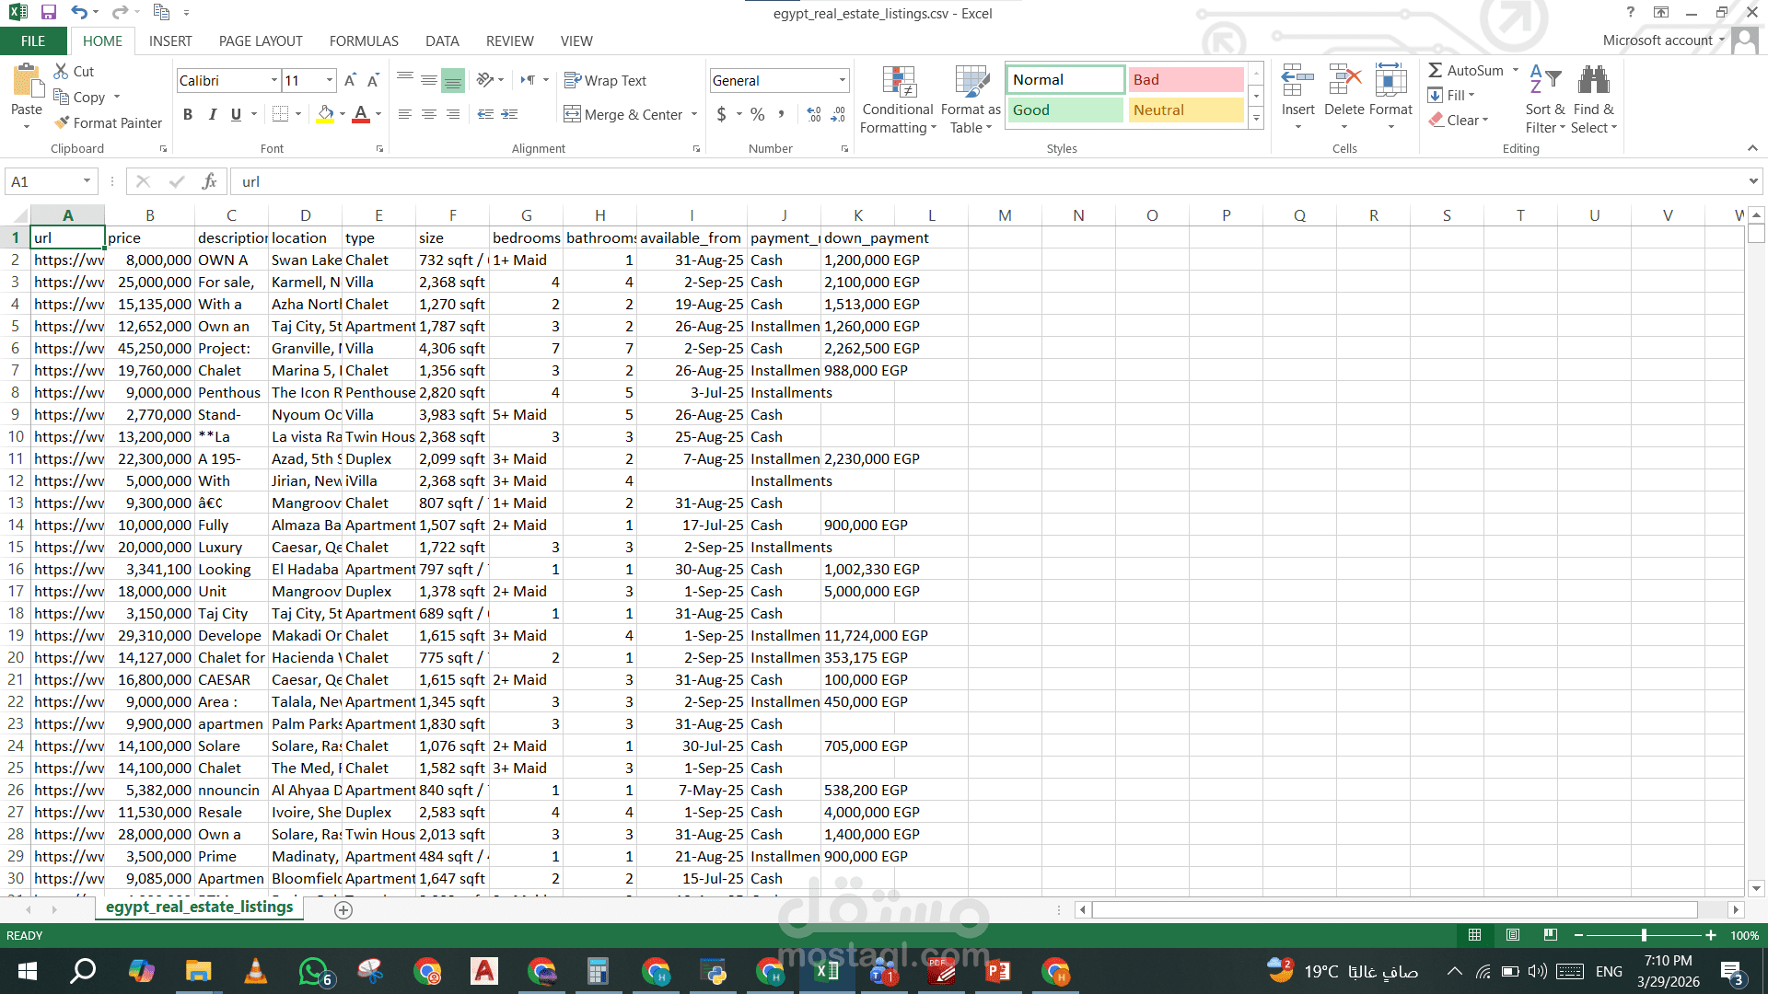
Task: Open the Calibri font name dropdown
Action: click(x=273, y=81)
